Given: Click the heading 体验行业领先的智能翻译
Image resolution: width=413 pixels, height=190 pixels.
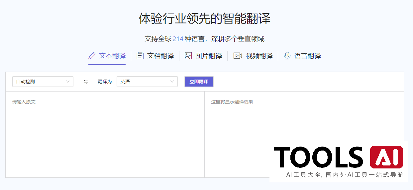Looking at the screenshot, I should point(205,19).
